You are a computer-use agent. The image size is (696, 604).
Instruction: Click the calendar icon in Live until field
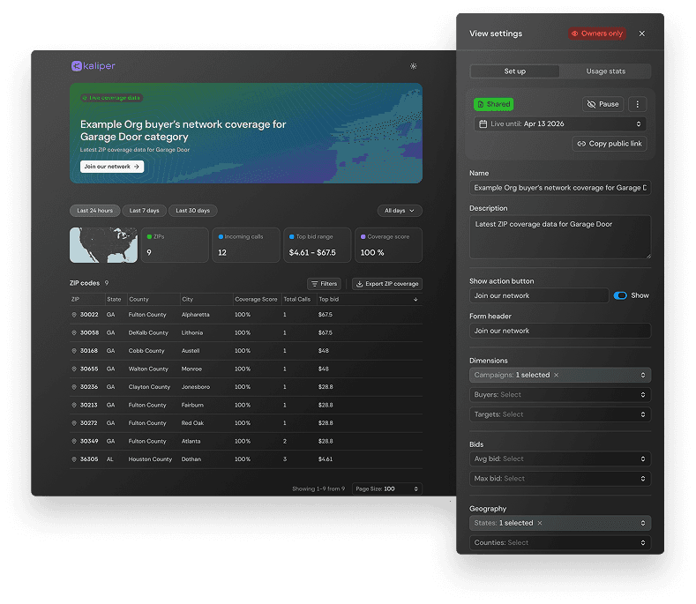483,123
